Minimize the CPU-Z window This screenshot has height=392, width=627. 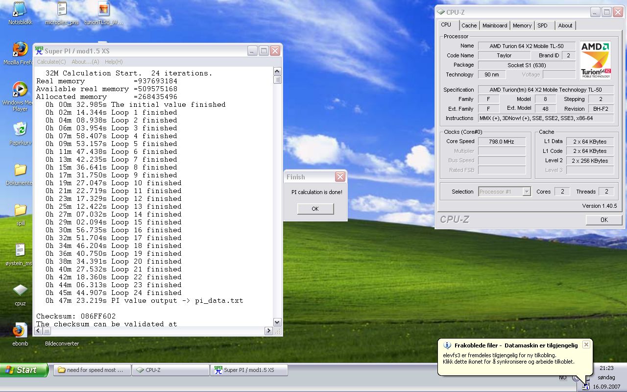595,12
